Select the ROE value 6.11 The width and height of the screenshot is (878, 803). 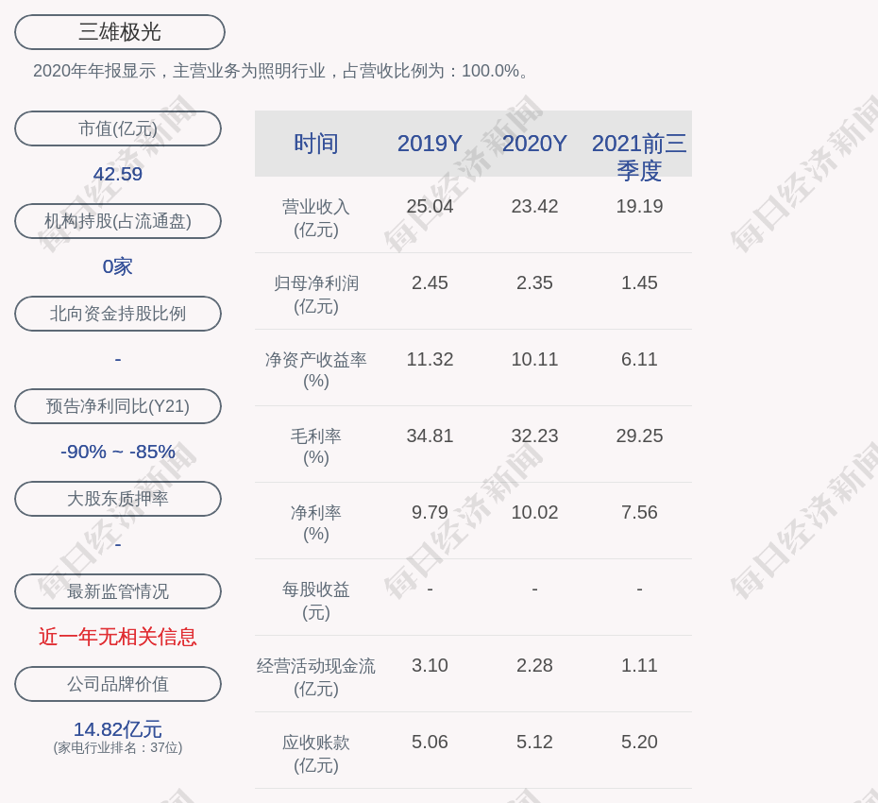pyautogui.click(x=639, y=359)
